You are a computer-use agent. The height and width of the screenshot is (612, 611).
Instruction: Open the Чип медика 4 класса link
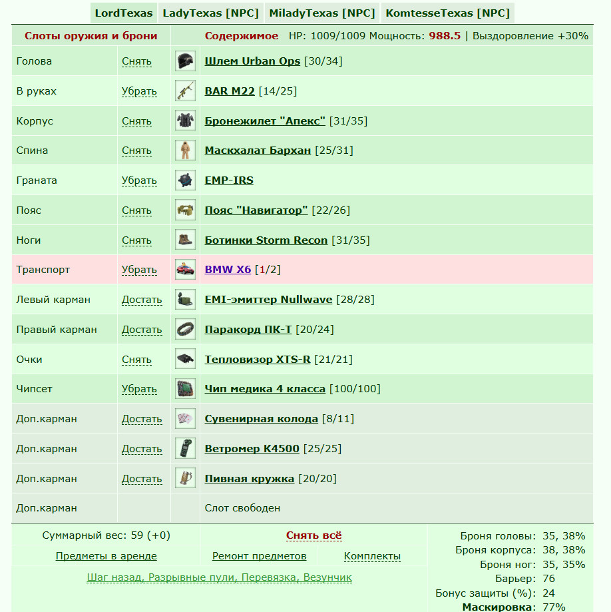tap(265, 389)
